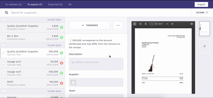Viewport: 213px width, 98px height.
Task: Click green receipt icon on Bio C Bon
Action: coord(62,37)
